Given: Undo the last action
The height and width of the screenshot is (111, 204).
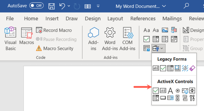Looking at the screenshot, I should click(62, 6).
